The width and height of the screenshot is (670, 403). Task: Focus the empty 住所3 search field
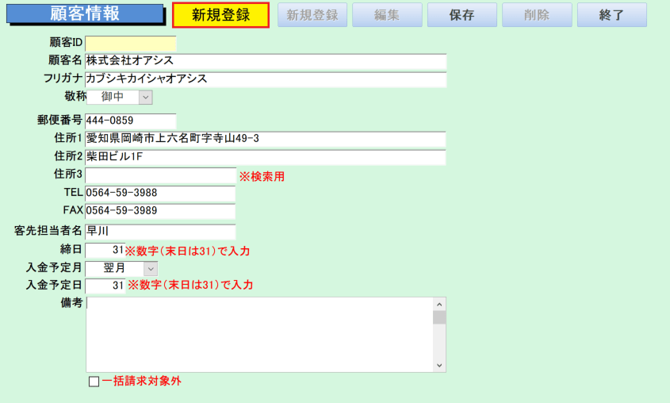(161, 175)
